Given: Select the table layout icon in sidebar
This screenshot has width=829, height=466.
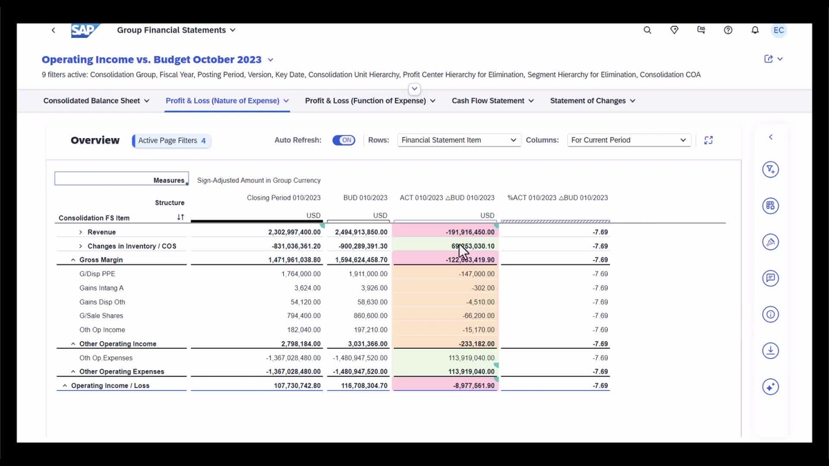Looking at the screenshot, I should [x=770, y=205].
